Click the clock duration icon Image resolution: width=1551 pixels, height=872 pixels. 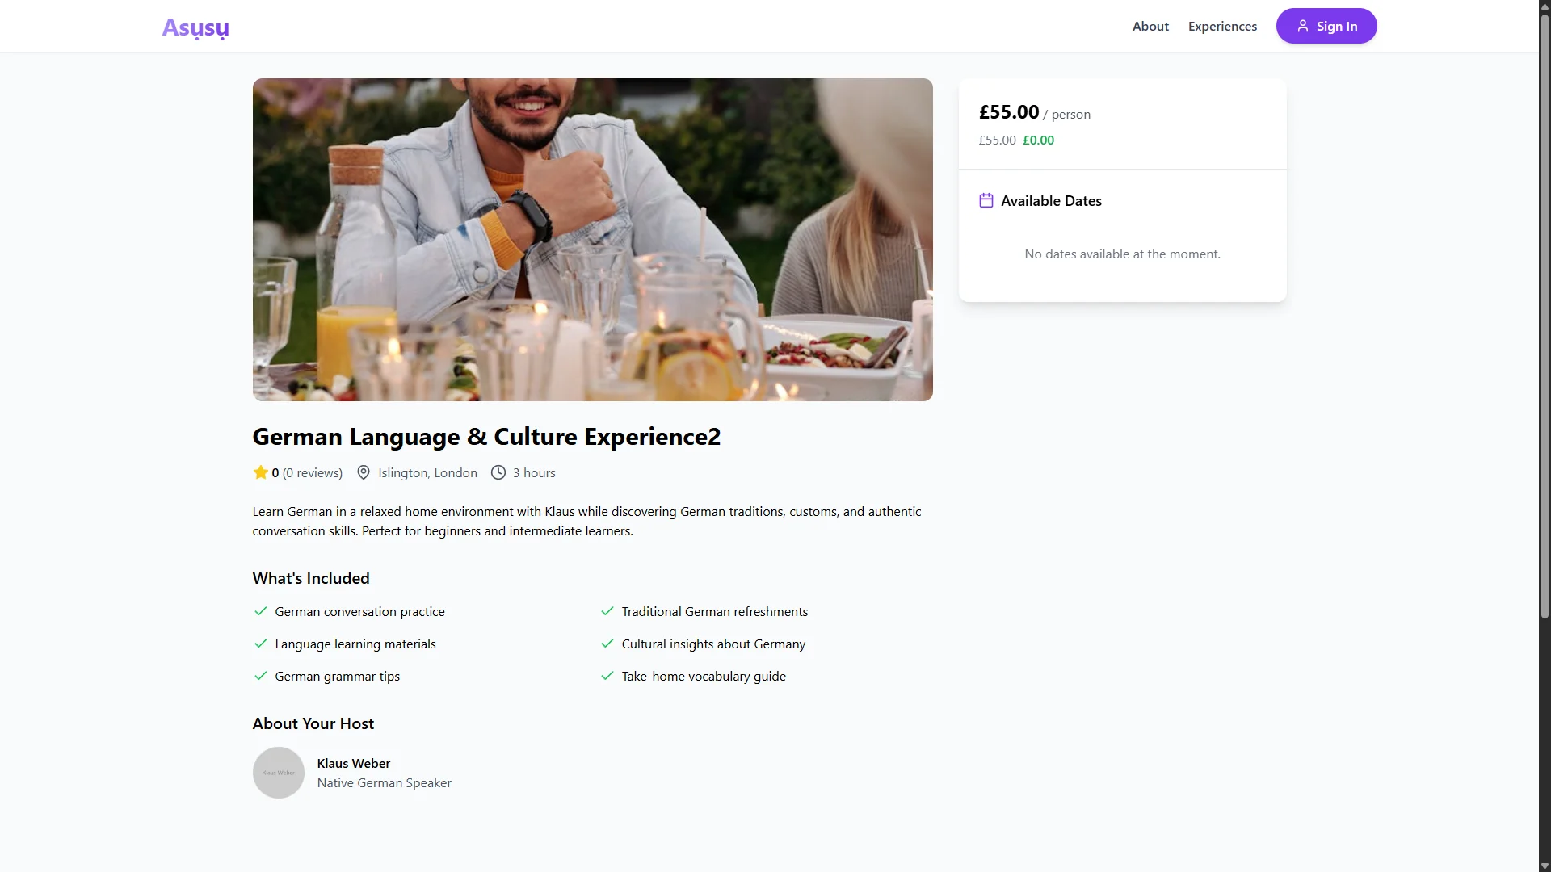(498, 472)
